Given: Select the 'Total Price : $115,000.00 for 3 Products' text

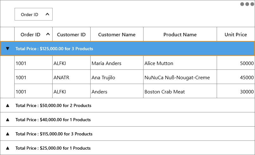Looking at the screenshot, I should [x=54, y=134].
